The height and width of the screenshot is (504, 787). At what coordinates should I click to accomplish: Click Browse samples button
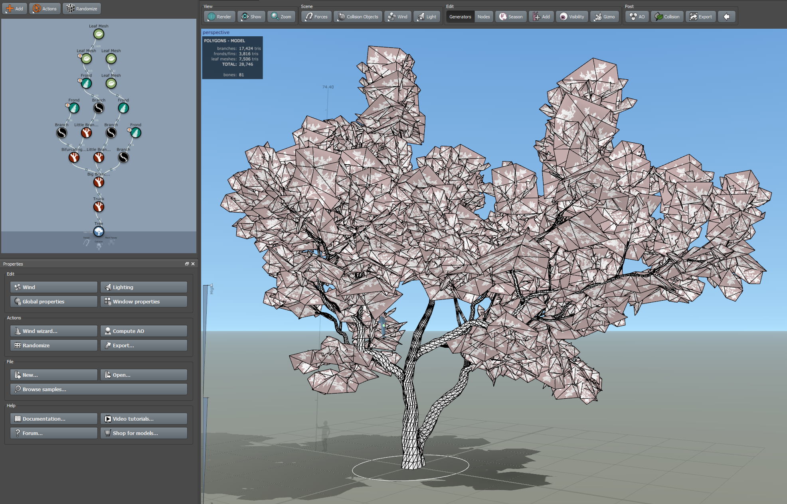coord(99,389)
